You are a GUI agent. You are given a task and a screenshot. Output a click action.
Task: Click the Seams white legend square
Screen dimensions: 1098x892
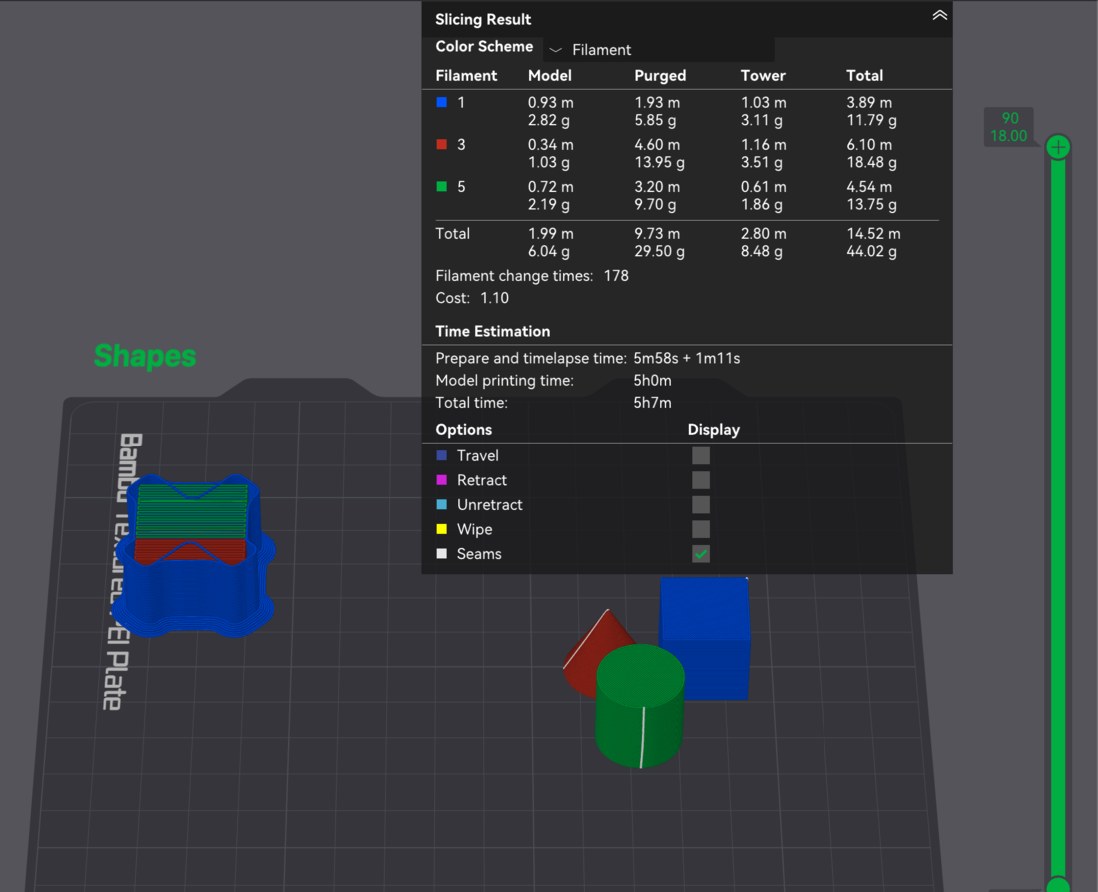point(442,553)
